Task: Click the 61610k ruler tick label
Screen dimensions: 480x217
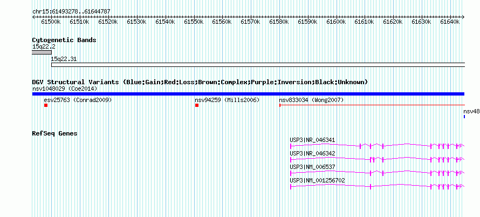Action: click(364, 22)
